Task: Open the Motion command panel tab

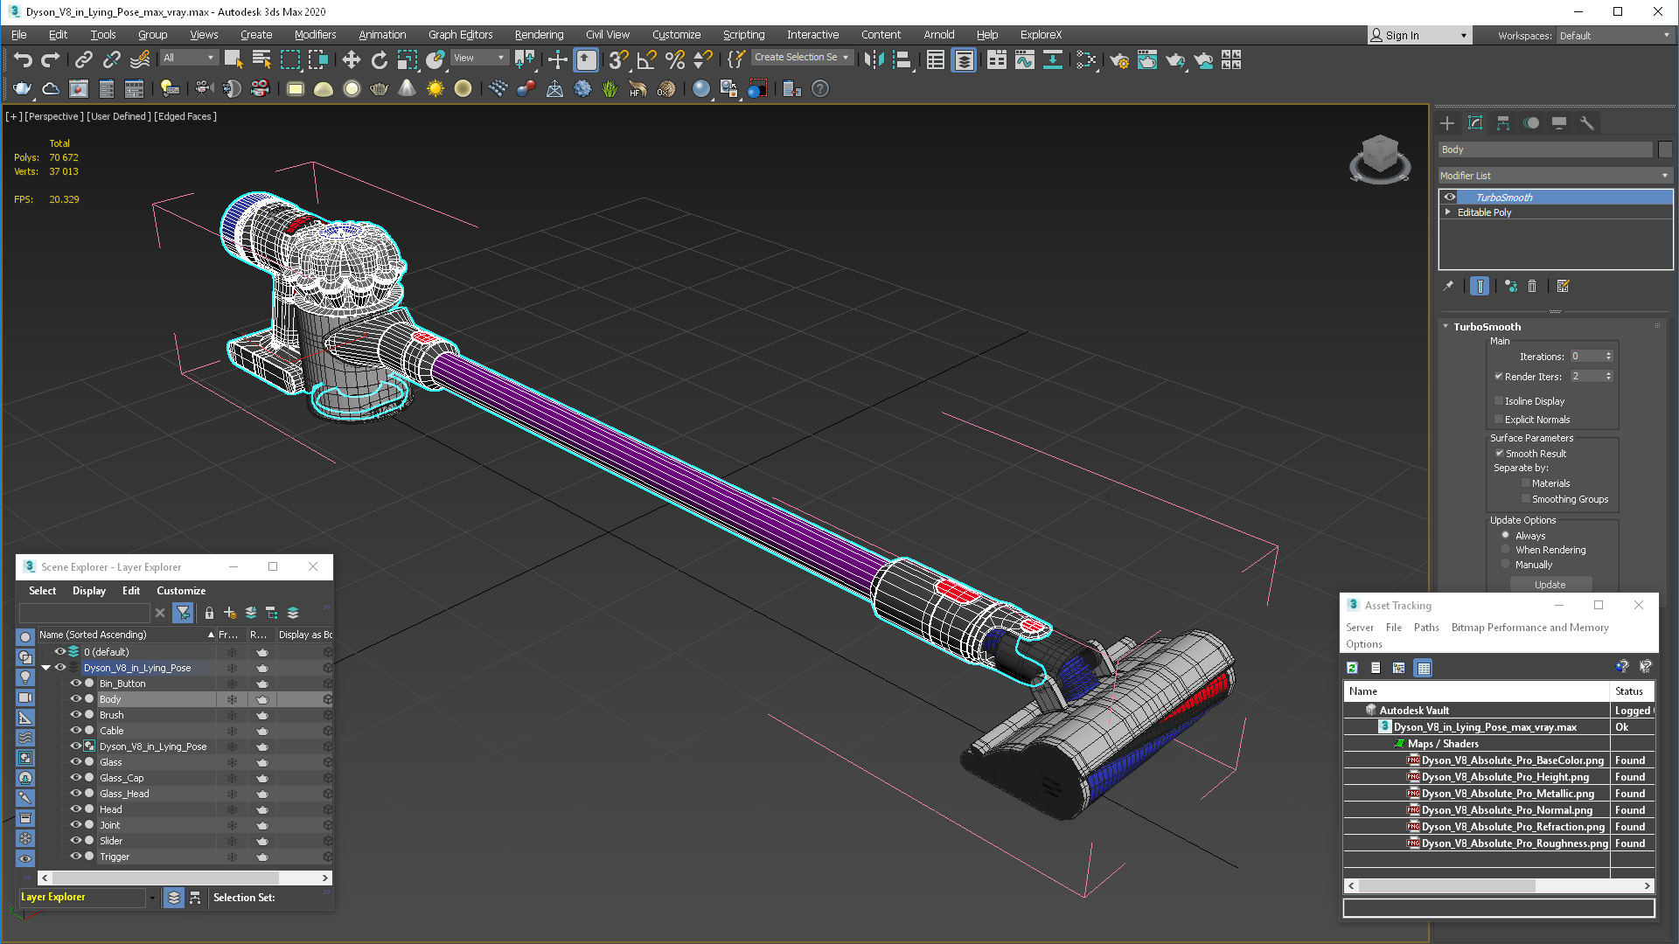Action: click(1531, 123)
